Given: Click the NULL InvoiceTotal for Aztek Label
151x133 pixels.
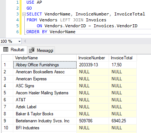Looking at the screenshot, I should pyautogui.click(x=123, y=107).
